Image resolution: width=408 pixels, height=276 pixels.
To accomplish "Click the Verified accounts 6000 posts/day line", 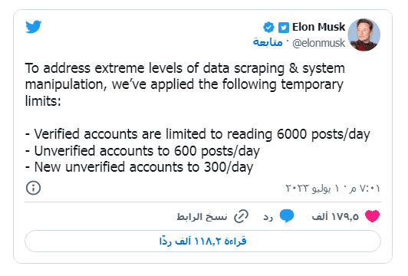I will point(198,134).
